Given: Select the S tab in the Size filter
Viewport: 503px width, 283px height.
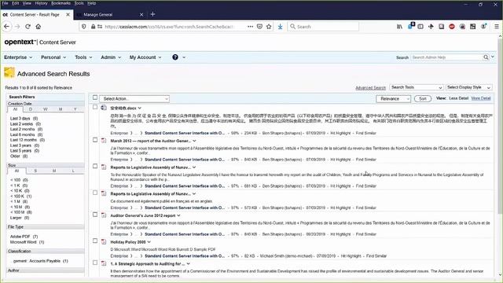Looking at the screenshot, I should click(x=35, y=171).
